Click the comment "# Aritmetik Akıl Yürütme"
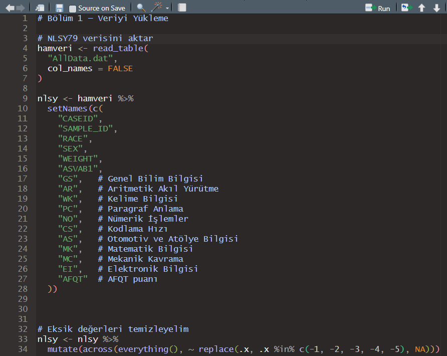 (x=158, y=189)
